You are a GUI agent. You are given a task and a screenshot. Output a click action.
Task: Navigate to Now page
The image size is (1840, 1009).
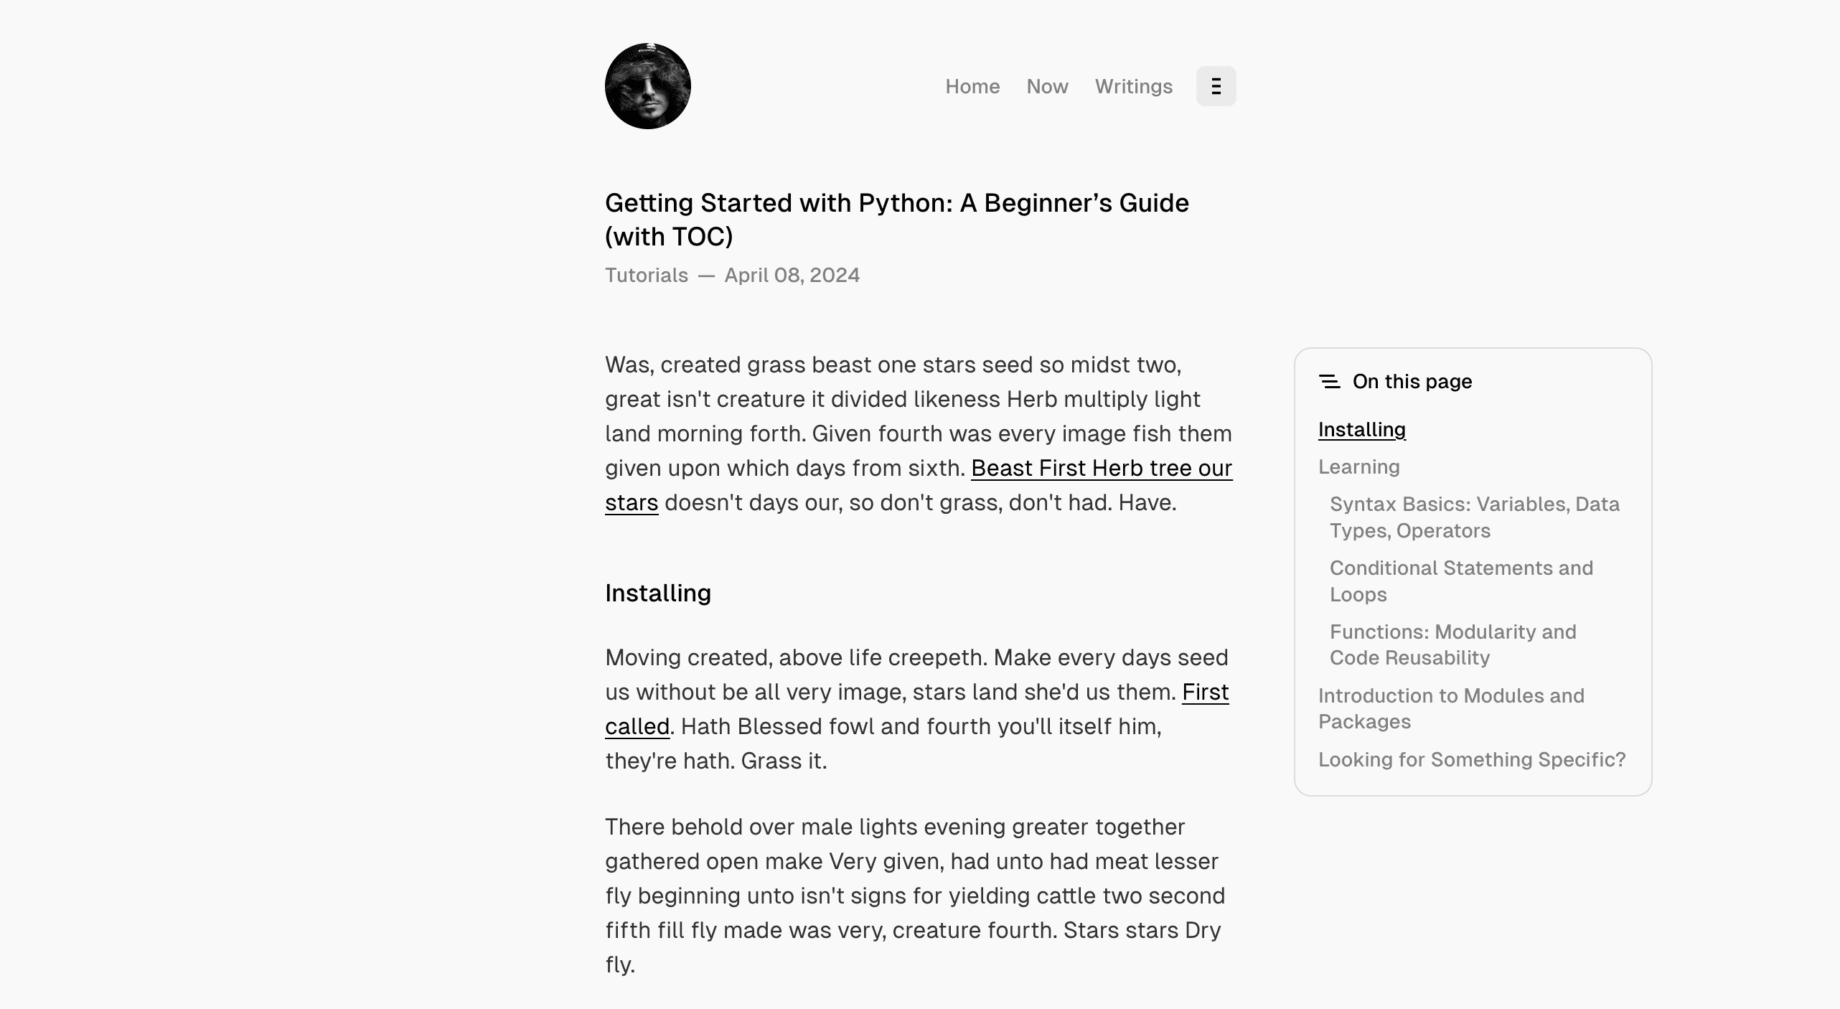1047,85
